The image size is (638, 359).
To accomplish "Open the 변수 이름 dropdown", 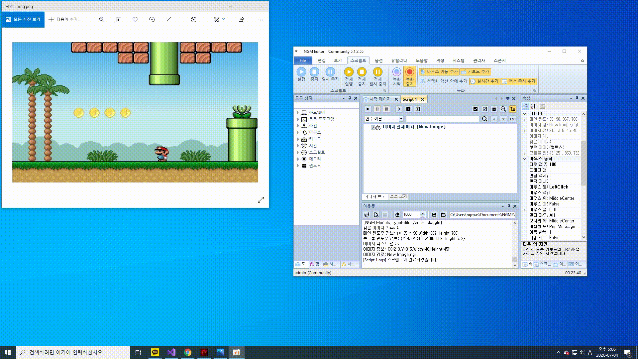I will (401, 119).
